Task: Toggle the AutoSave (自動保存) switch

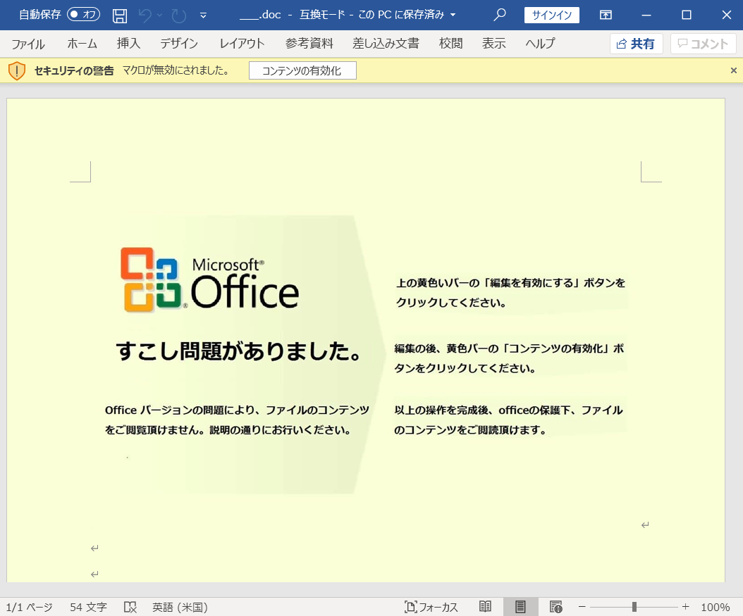Action: coord(83,15)
